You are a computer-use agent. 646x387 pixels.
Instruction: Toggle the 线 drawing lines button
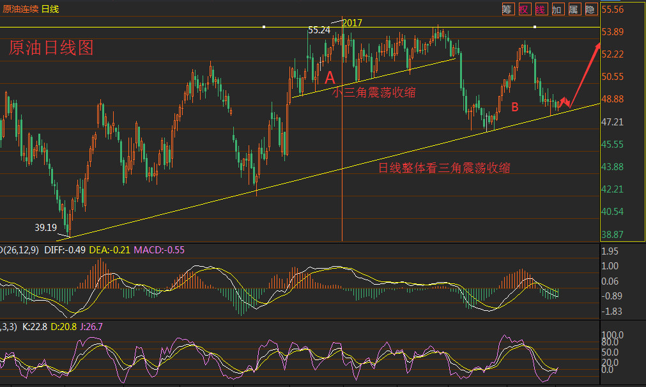tap(541, 9)
